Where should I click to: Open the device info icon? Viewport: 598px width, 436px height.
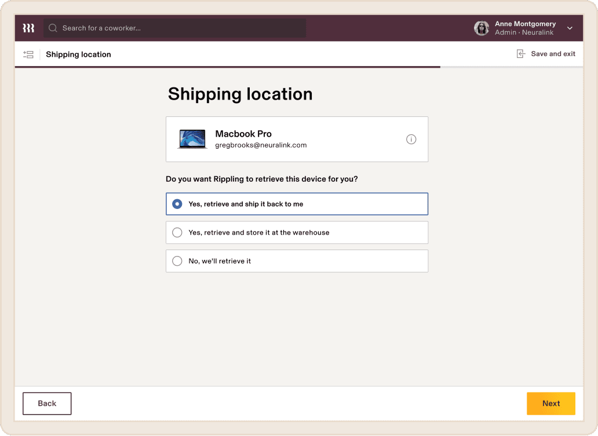411,139
